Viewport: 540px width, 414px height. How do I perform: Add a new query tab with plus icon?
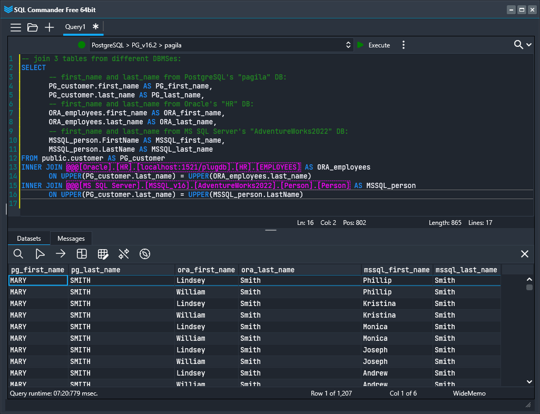50,27
